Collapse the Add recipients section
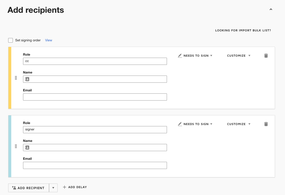The width and height of the screenshot is (285, 195). pos(271,9)
